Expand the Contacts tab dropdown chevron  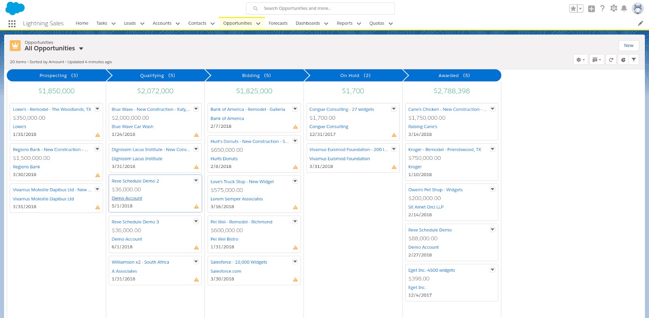(213, 24)
